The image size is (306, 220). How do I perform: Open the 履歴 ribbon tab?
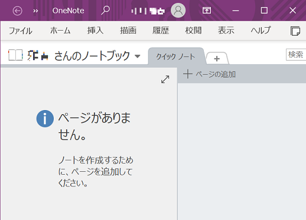161,31
